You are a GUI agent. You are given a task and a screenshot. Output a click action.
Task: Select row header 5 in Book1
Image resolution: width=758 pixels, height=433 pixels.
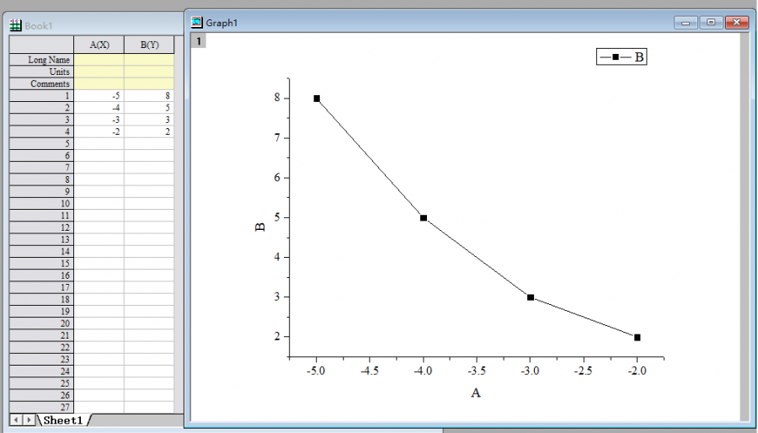click(41, 143)
